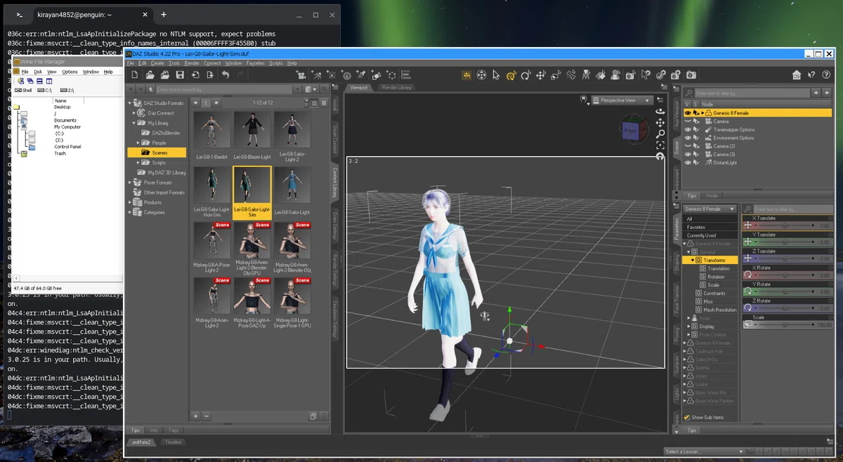Click the Render camera icon

(691, 75)
